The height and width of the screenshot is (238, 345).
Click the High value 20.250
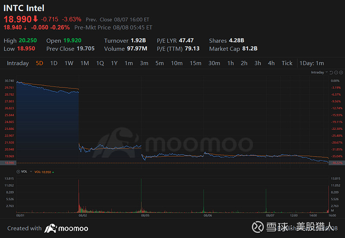[x=28, y=41]
